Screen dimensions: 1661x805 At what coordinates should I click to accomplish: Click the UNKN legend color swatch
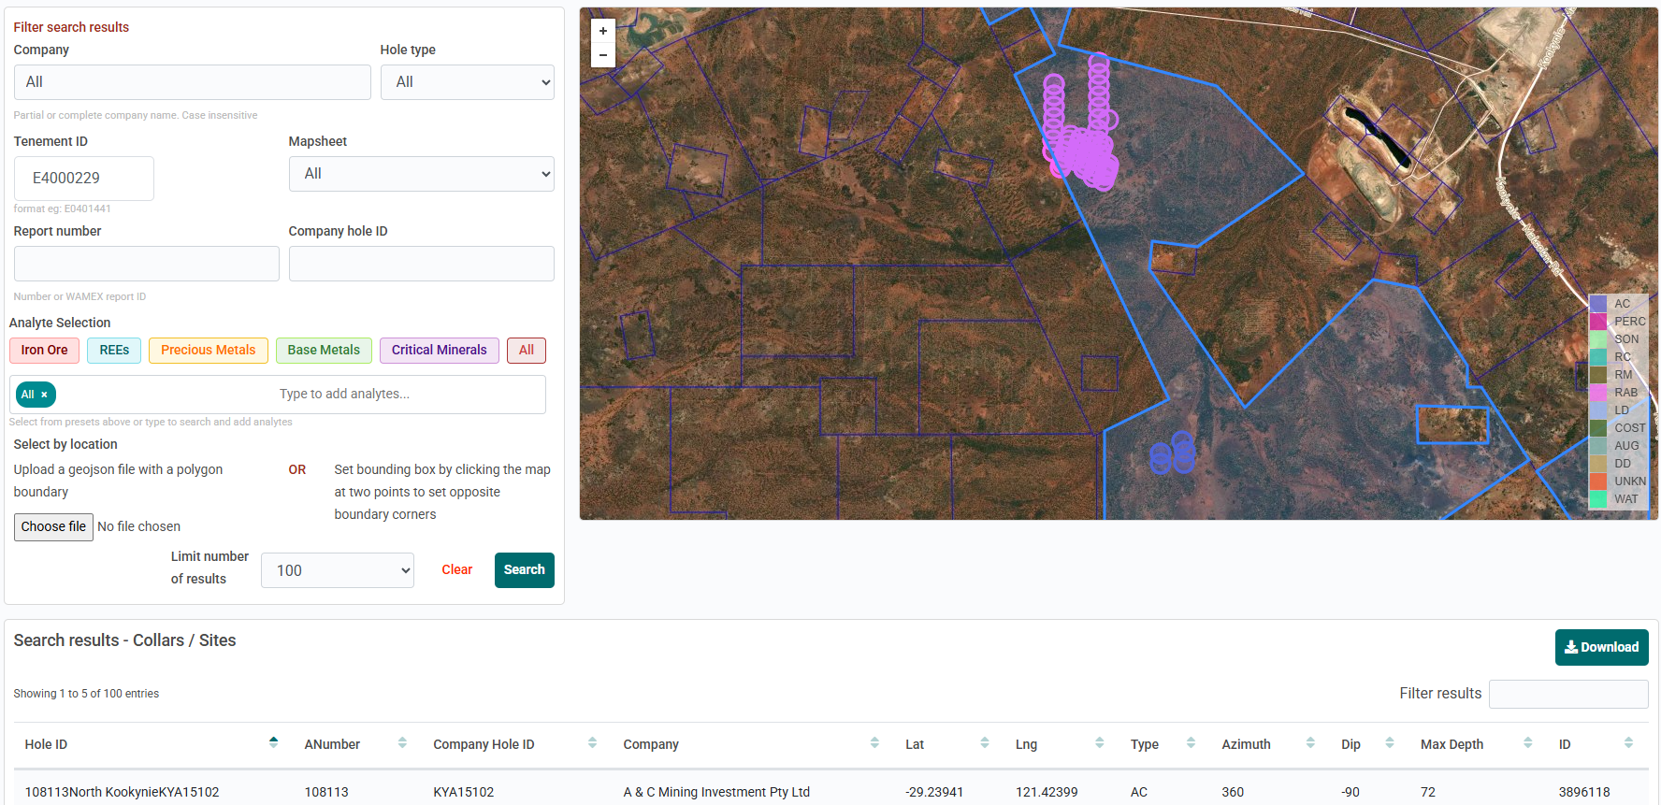[1598, 482]
